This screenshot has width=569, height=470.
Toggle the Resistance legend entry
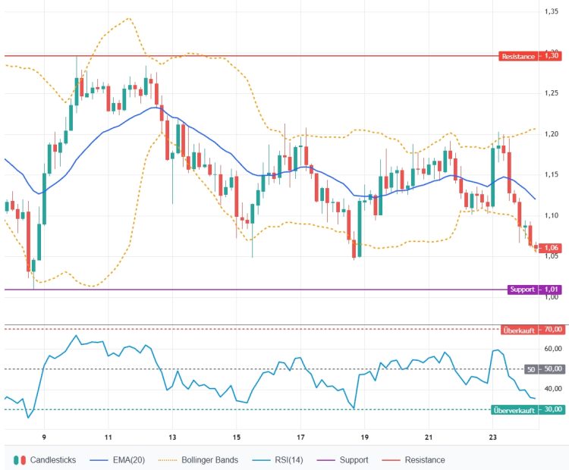pyautogui.click(x=413, y=460)
